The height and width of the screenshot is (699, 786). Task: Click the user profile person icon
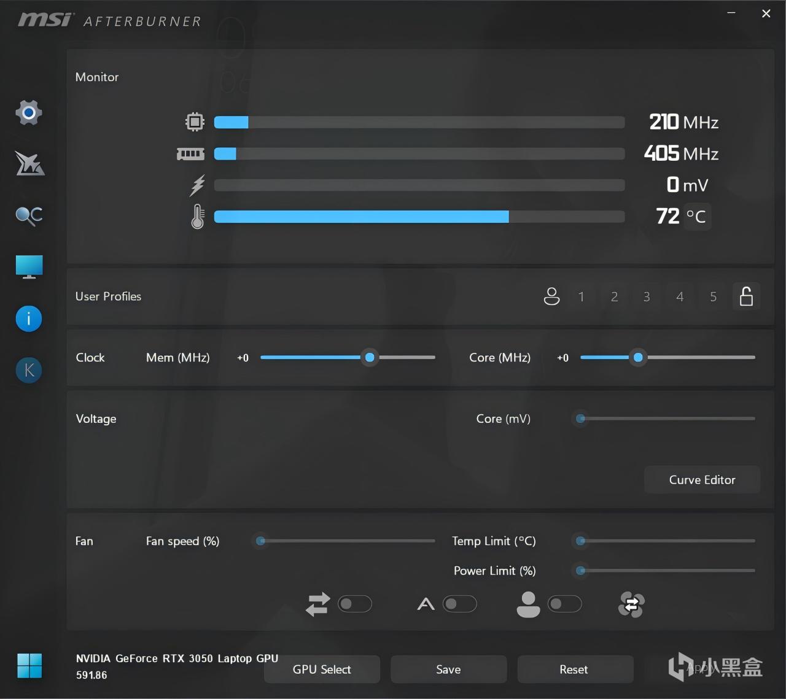pos(551,296)
